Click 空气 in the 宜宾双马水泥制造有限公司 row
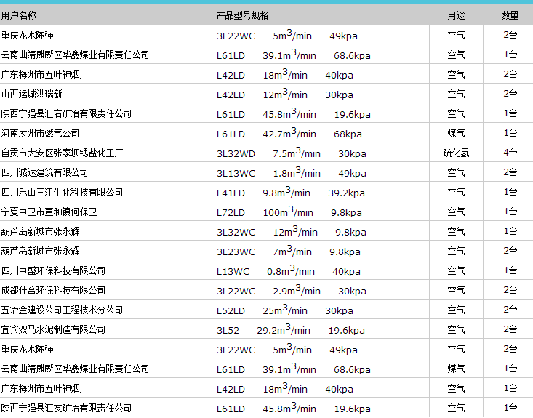The height and width of the screenshot is (418, 533). pos(456,329)
